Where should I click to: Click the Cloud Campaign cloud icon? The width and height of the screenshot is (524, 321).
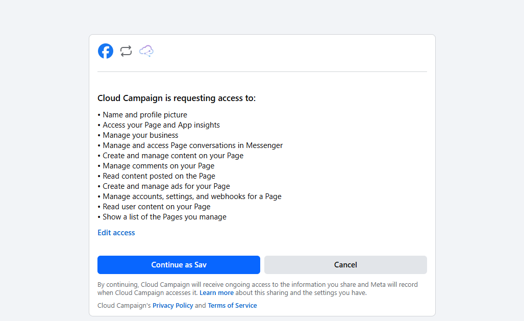click(146, 51)
